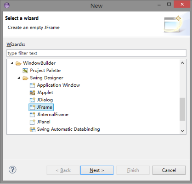The width and height of the screenshot is (192, 184).
Task: Select the JFrame tree item
Action: pyautogui.click(x=41, y=107)
